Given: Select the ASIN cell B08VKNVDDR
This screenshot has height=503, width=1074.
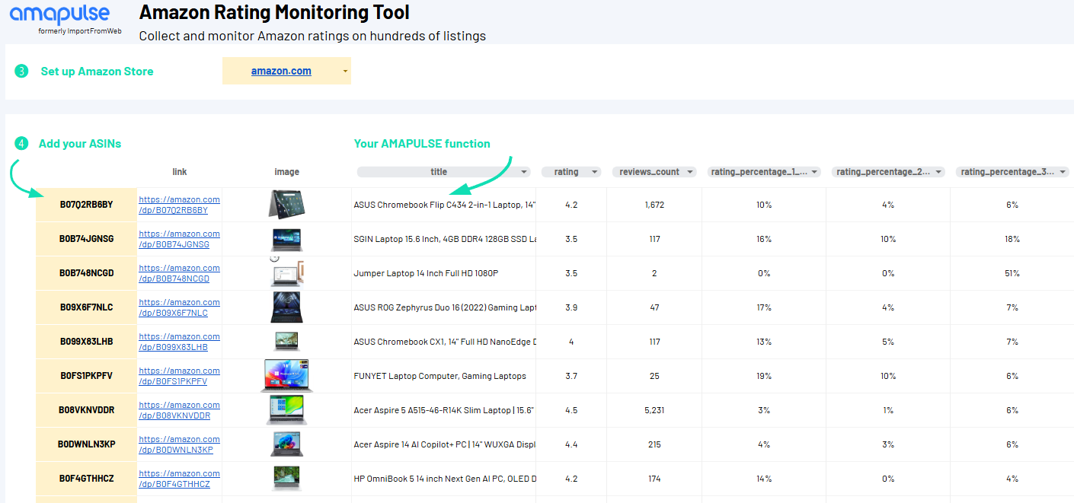Looking at the screenshot, I should 87,410.
